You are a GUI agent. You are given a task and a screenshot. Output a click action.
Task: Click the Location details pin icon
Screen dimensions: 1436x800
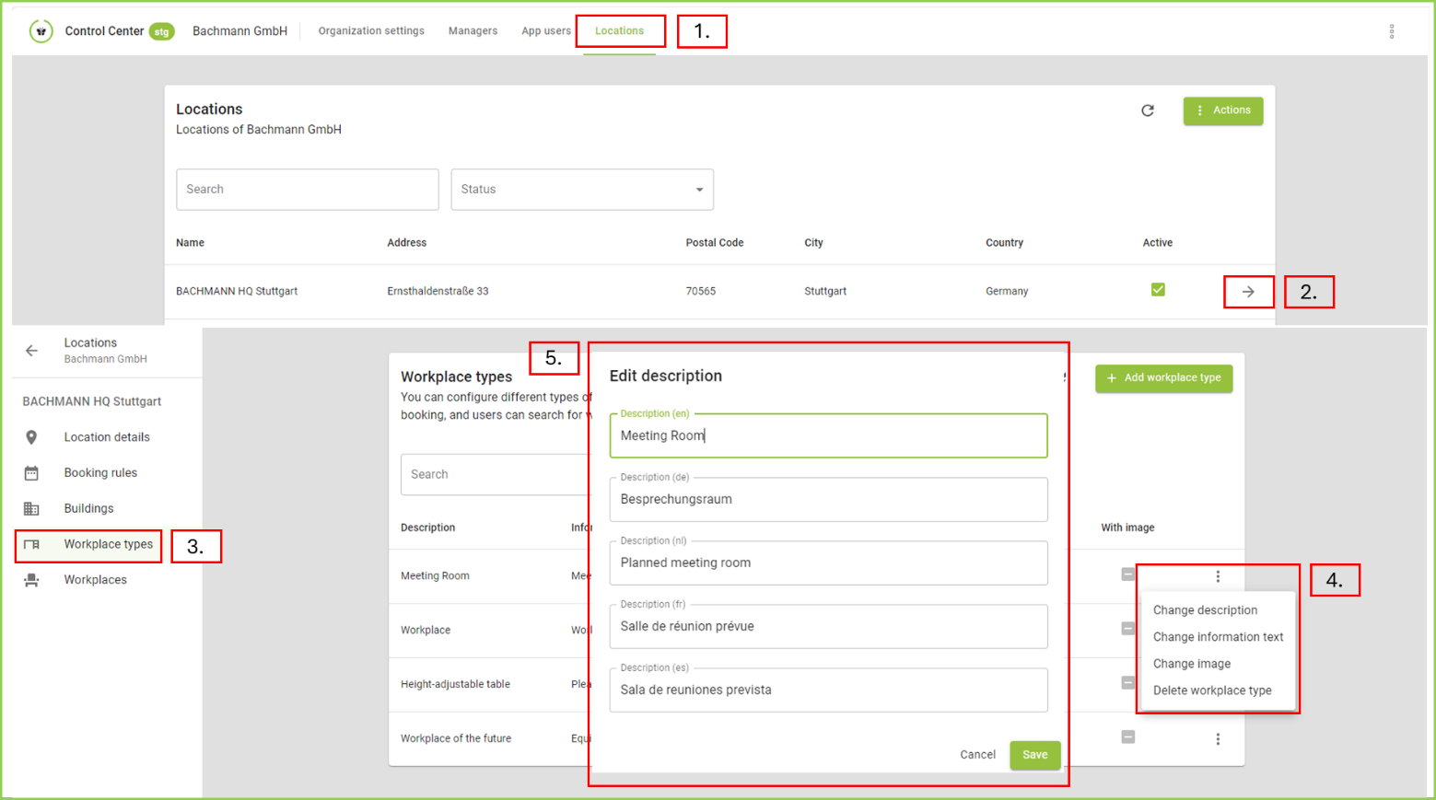tap(31, 437)
